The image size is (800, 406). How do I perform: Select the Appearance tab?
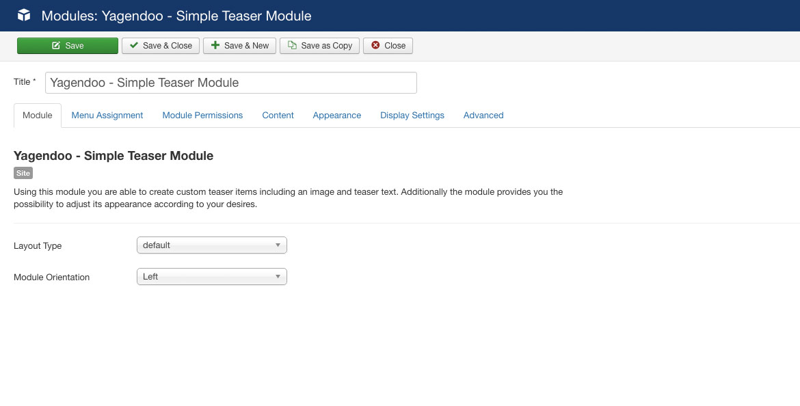pyautogui.click(x=336, y=116)
